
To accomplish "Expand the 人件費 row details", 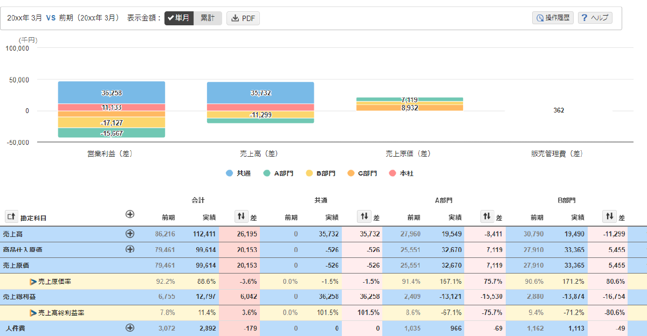I will pos(129,327).
